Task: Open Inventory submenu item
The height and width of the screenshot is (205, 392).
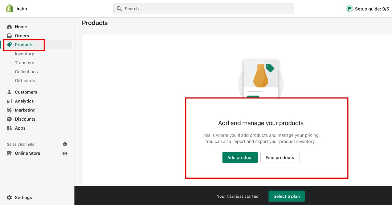Action: coord(25,54)
